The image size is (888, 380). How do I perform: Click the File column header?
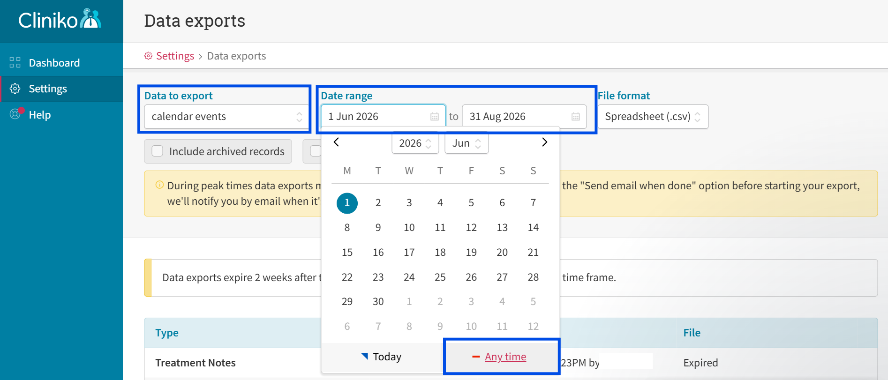(692, 333)
